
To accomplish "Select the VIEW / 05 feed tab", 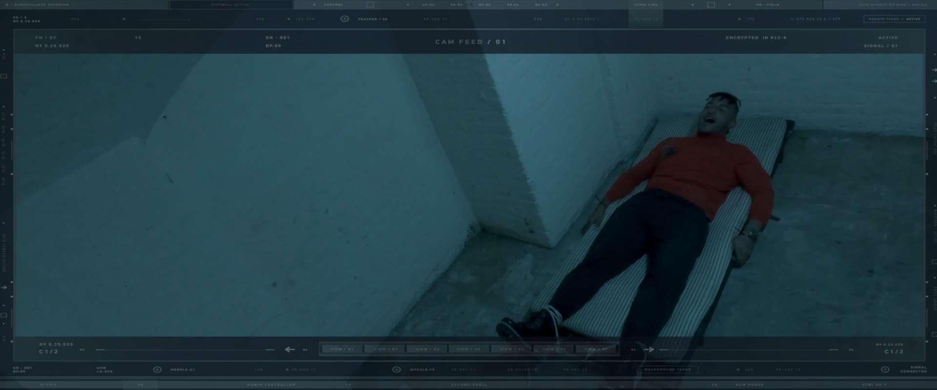I will tap(511, 349).
